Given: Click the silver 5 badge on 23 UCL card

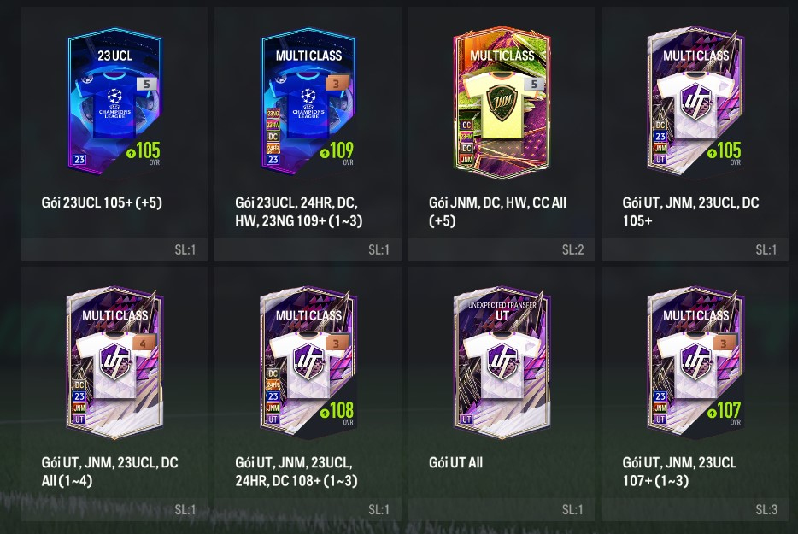Looking at the screenshot, I should tap(147, 84).
